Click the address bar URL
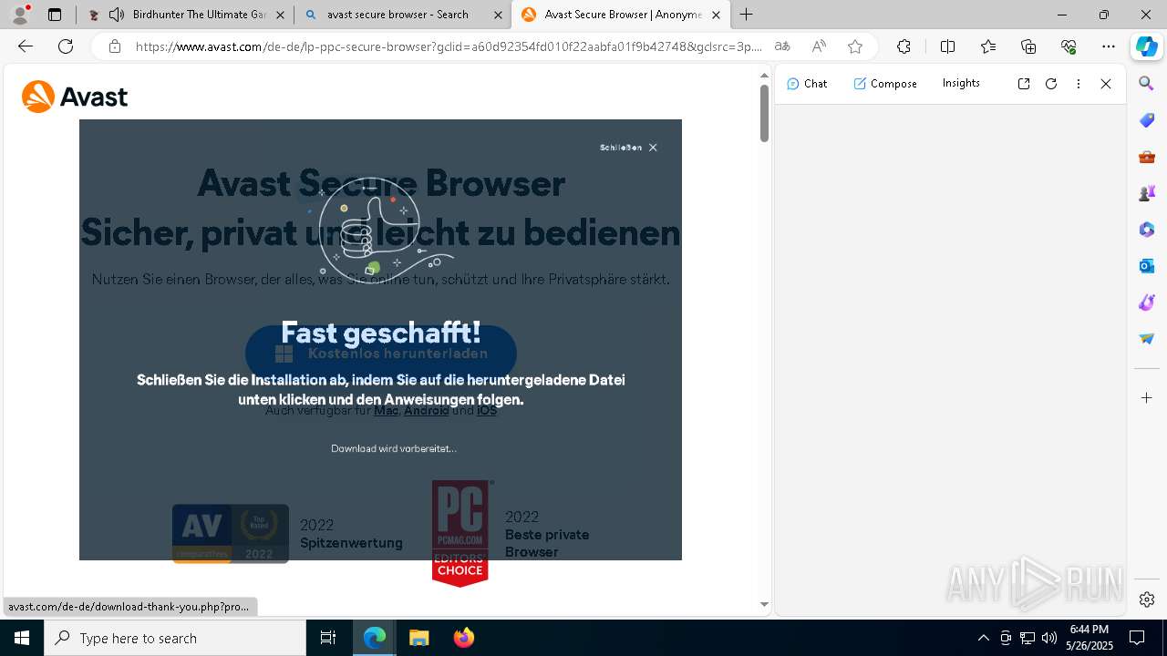The height and width of the screenshot is (656, 1167). (x=449, y=46)
